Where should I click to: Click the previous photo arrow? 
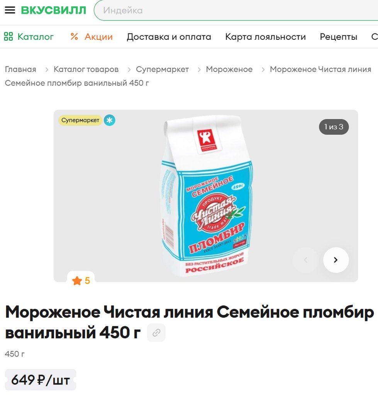click(x=306, y=260)
